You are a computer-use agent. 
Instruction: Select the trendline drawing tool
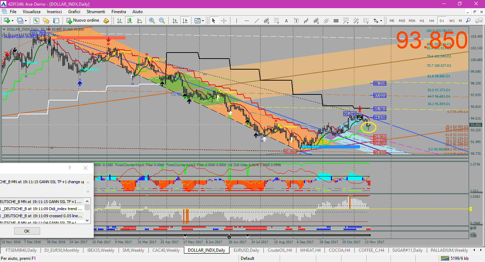click(x=256, y=21)
